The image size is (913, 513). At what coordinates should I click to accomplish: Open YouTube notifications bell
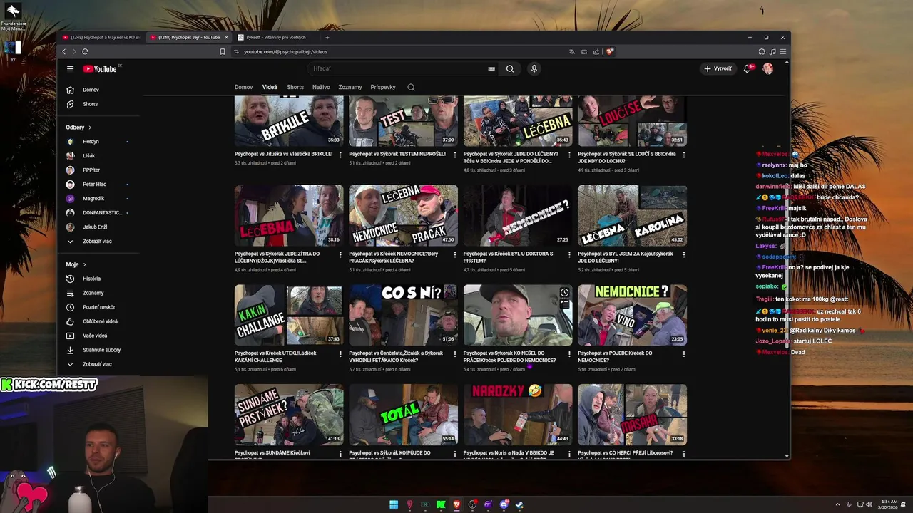click(748, 69)
